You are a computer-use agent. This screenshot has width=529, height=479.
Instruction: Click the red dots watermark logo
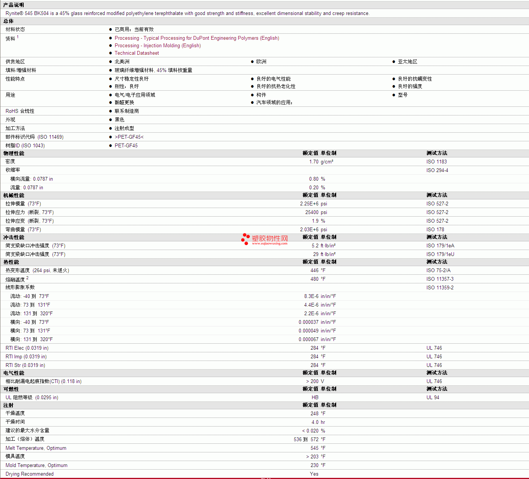tap(245, 239)
